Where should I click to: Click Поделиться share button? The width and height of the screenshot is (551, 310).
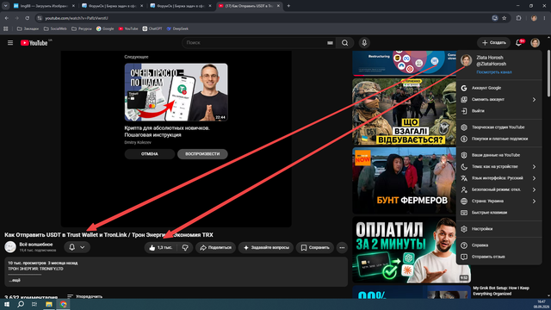pyautogui.click(x=215, y=247)
